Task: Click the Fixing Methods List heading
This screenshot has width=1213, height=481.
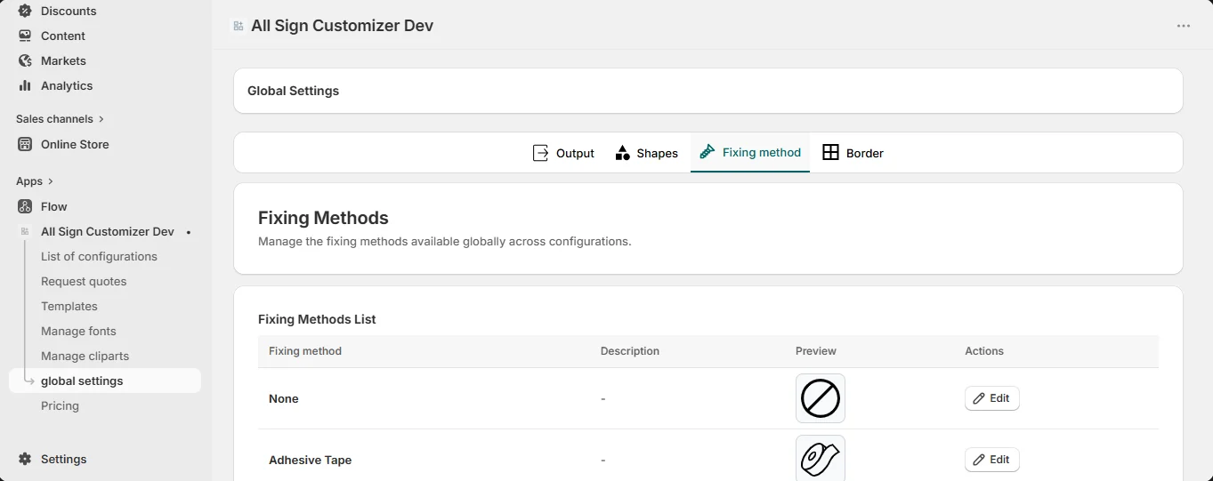Action: tap(317, 319)
